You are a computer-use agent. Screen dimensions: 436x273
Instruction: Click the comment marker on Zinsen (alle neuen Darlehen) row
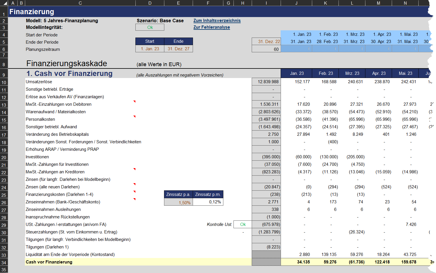pos(134,184)
